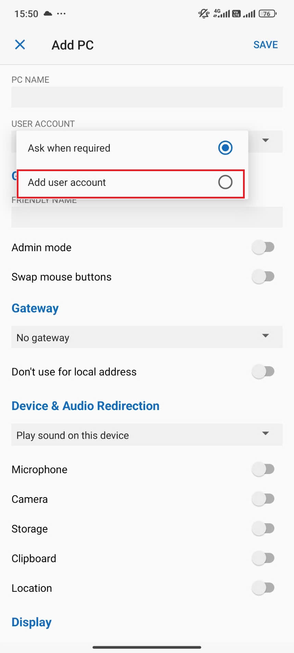Turn on Camera redirection
The image size is (294, 653).
263,499
